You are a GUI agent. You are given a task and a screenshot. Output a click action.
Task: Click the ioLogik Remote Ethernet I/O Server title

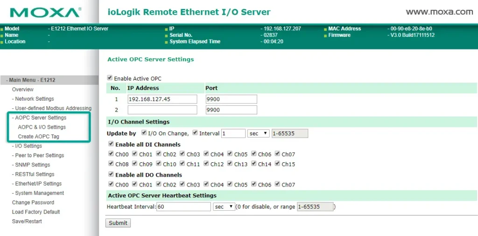tap(189, 12)
